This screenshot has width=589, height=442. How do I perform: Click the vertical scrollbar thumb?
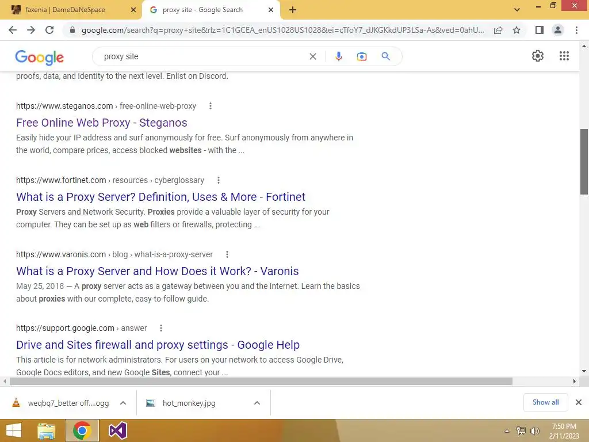pos(584,162)
